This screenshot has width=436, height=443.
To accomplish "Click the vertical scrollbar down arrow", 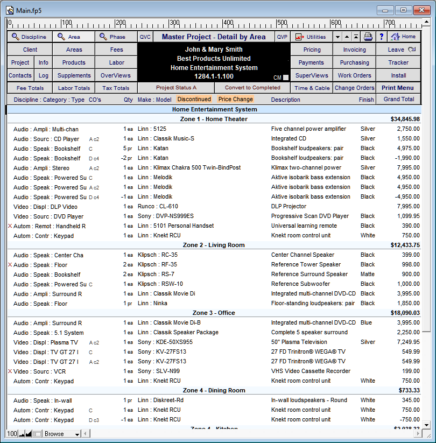I will [x=426, y=425].
